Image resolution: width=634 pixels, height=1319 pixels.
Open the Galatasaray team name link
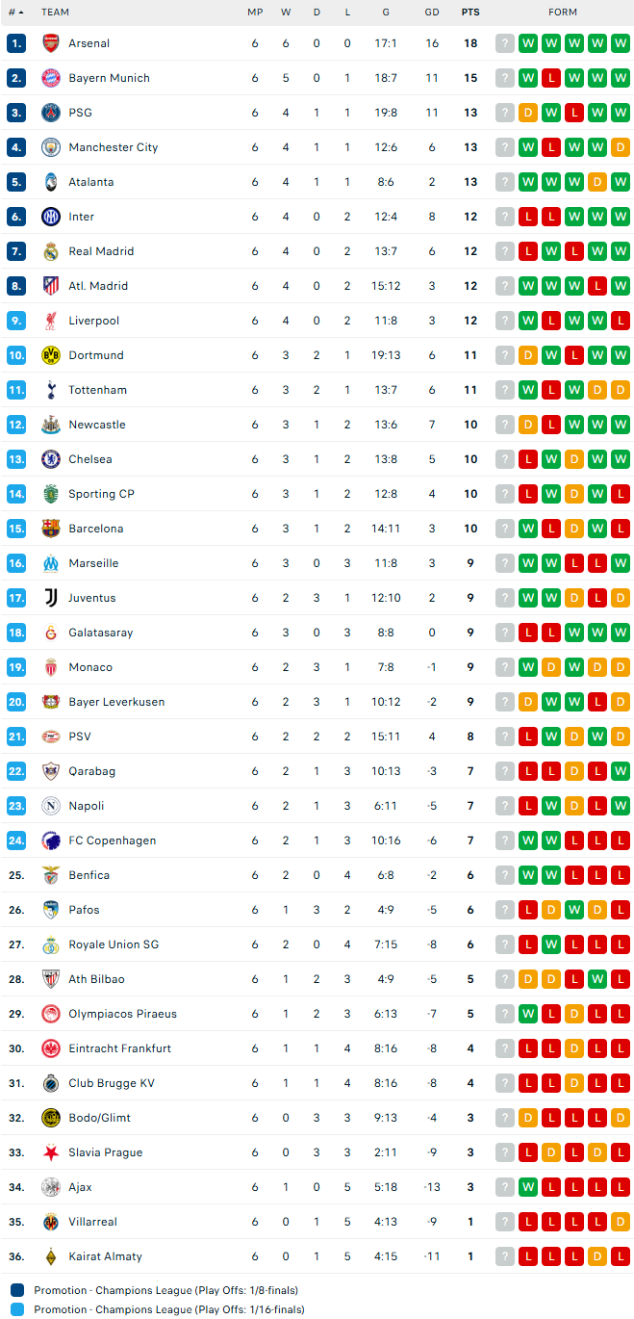[x=100, y=633]
